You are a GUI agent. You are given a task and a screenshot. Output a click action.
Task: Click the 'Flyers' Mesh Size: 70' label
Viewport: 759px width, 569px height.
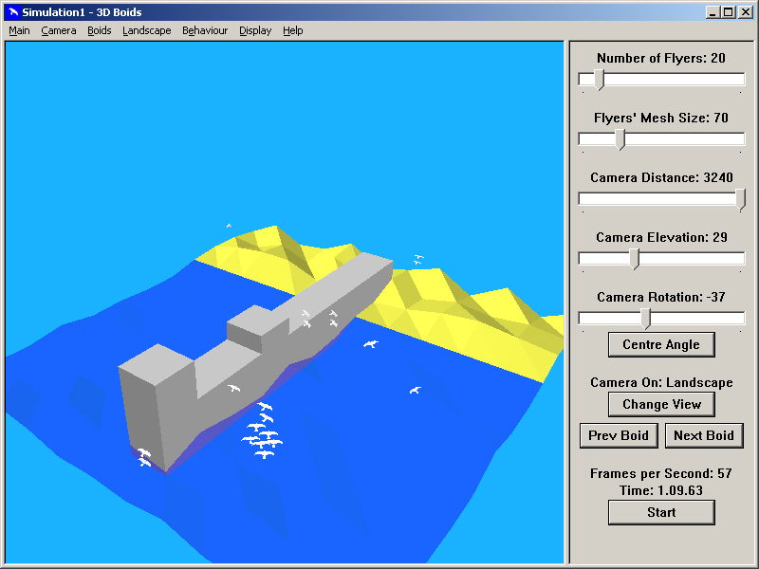660,118
